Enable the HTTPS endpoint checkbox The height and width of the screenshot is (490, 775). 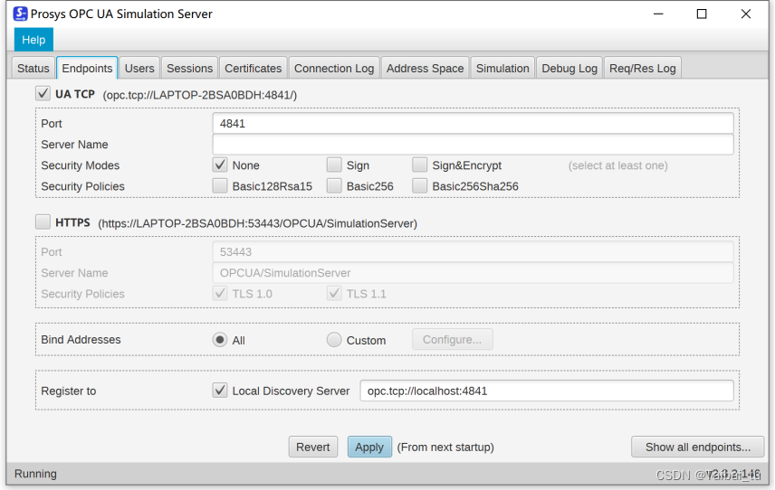tap(43, 222)
